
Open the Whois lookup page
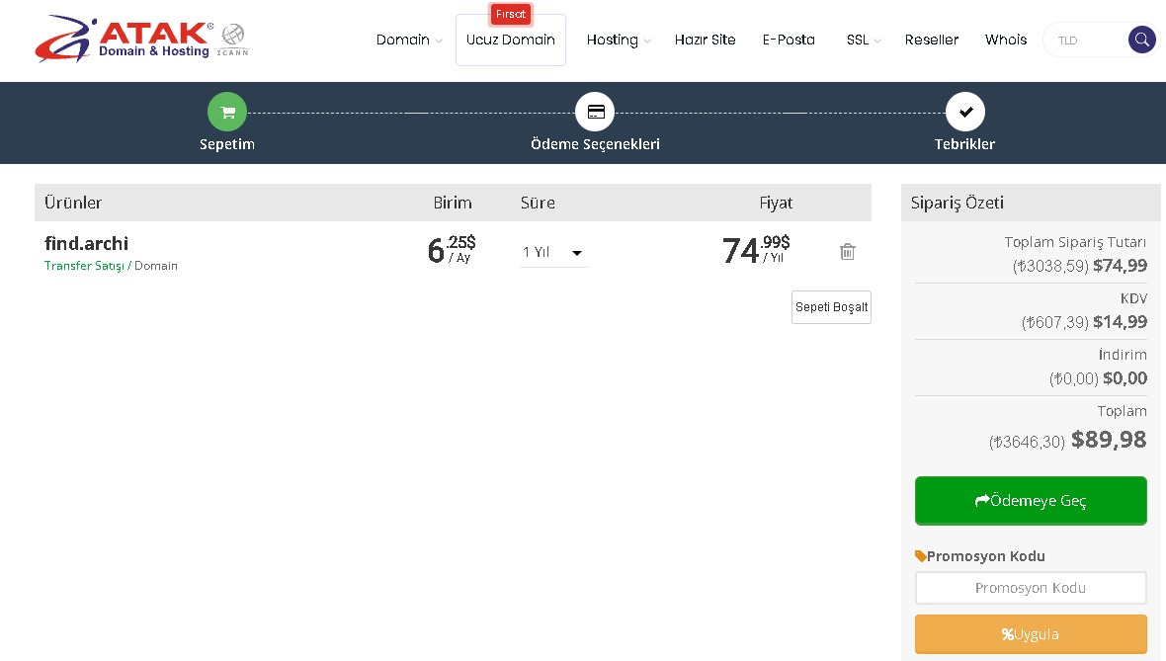pos(1005,41)
